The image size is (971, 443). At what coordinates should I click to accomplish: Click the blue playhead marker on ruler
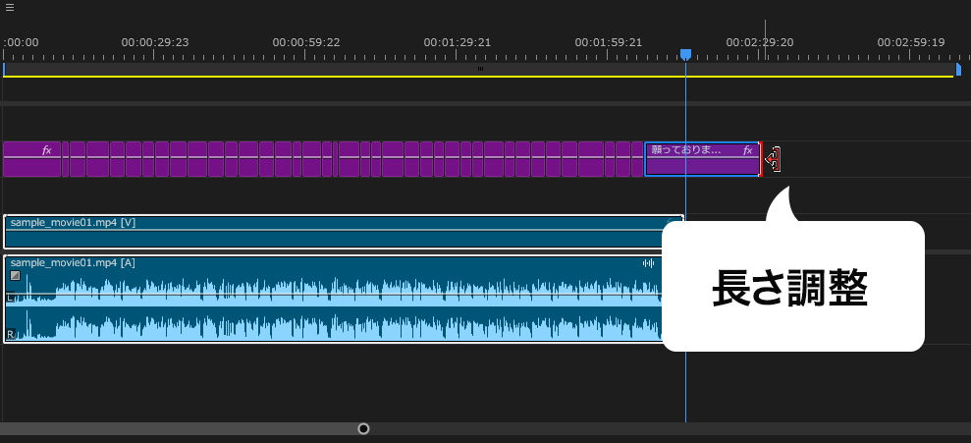click(x=685, y=55)
